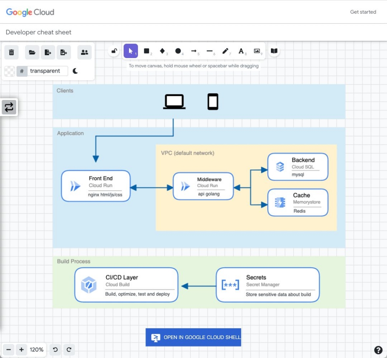Viewport: 387px width, 358px height.
Task: Select the Line tool
Action: point(210,51)
